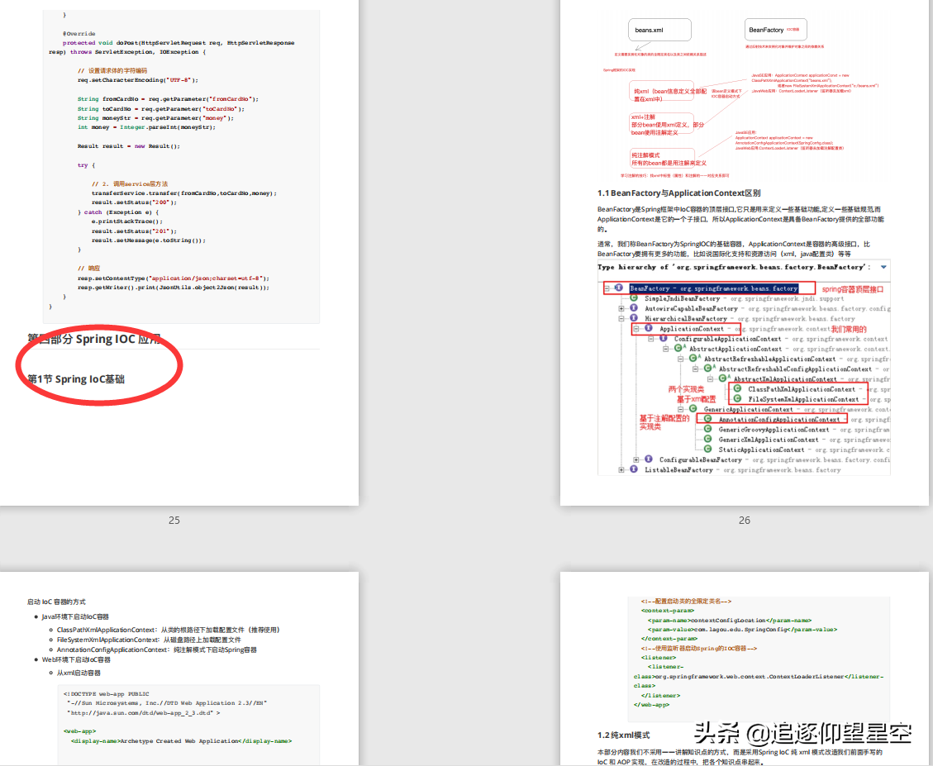Click the 'xml+注解' box in the diagram
The height and width of the screenshot is (766, 933).
click(661, 125)
